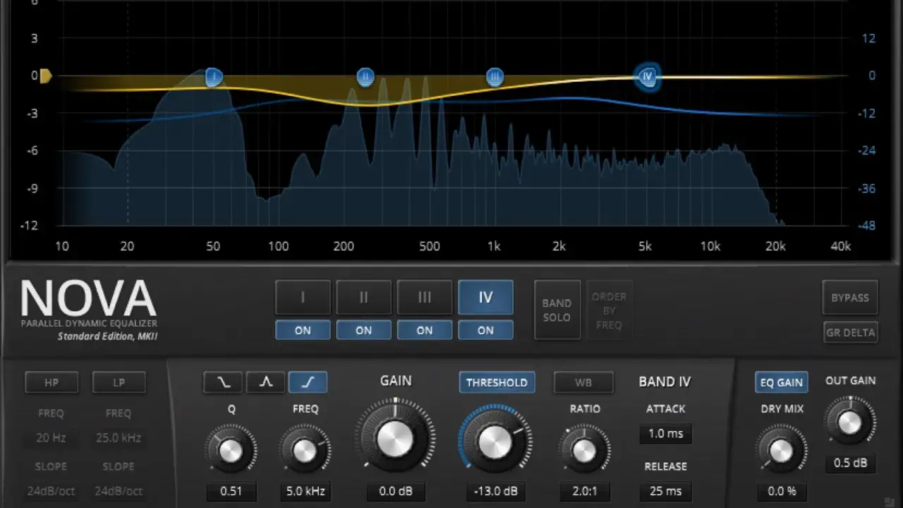903x508 pixels.
Task: Toggle GR Delta button
Action: point(850,332)
